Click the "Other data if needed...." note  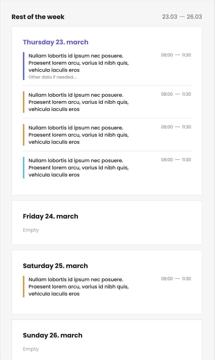(x=52, y=77)
